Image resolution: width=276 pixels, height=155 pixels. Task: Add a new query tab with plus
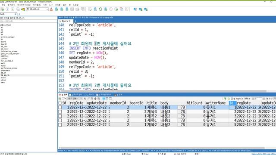pyautogui.click(x=75, y=21)
